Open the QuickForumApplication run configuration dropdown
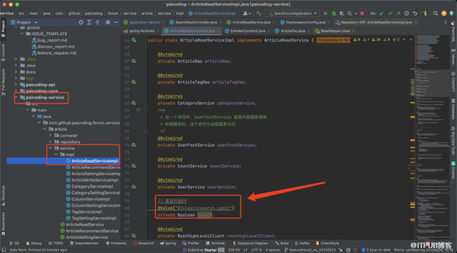The width and height of the screenshot is (457, 253). click(x=293, y=13)
